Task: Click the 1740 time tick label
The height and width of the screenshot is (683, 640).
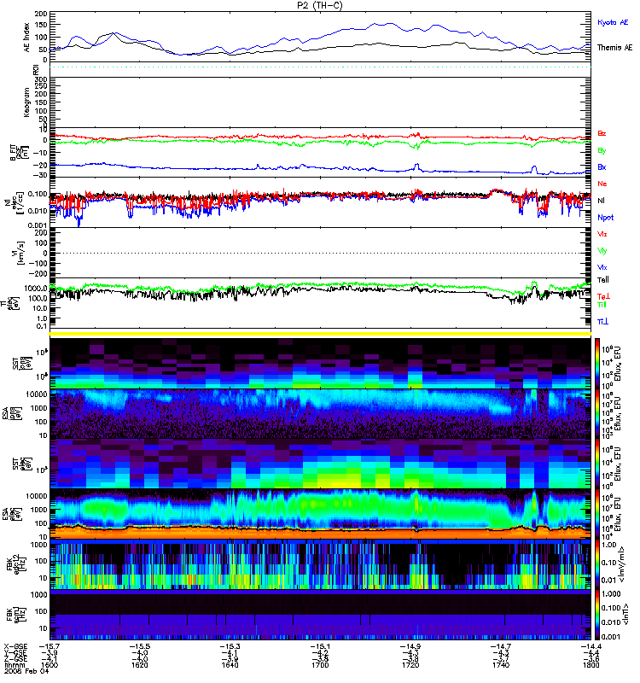Action: 501,665
